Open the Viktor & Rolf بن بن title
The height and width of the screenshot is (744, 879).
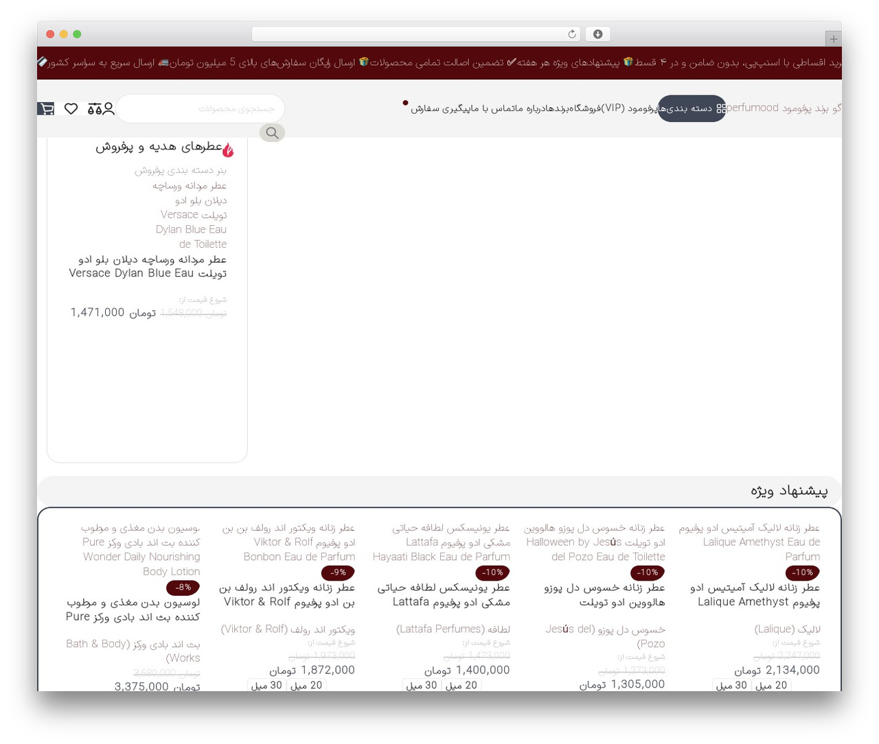point(287,595)
